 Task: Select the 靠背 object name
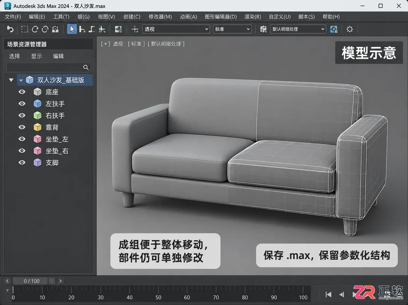pos(52,127)
